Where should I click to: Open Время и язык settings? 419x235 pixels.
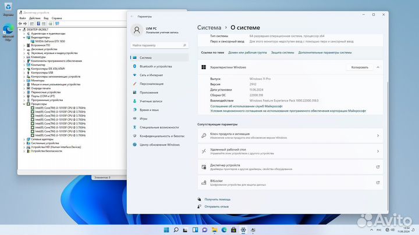coord(159,110)
